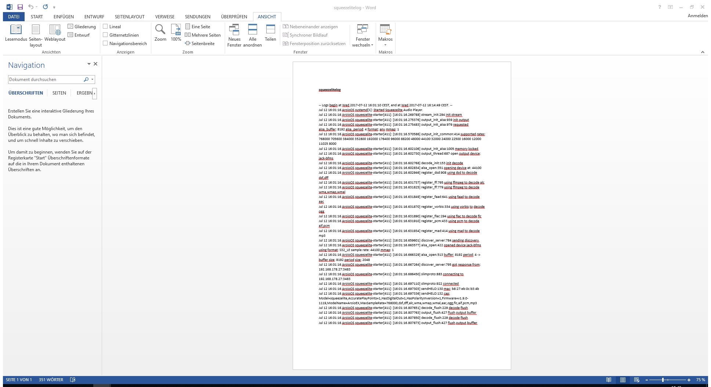Click SEITE 1 VON 1 status
This screenshot has width=711, height=387.
pyautogui.click(x=19, y=380)
